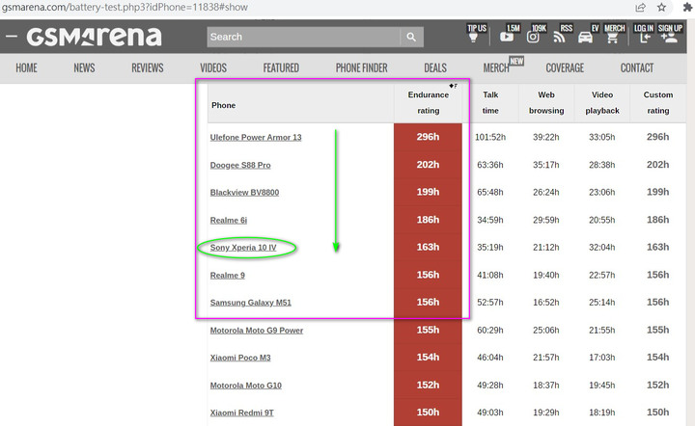Click the 101:52h talk time value
Viewport: 695px width, 426px height.
tap(490, 137)
